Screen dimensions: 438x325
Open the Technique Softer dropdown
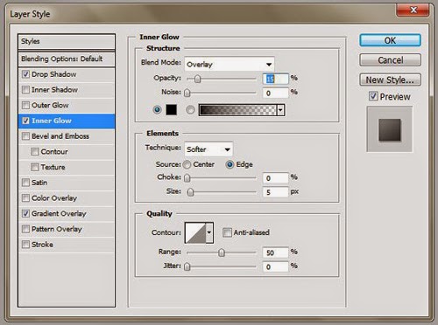point(208,149)
